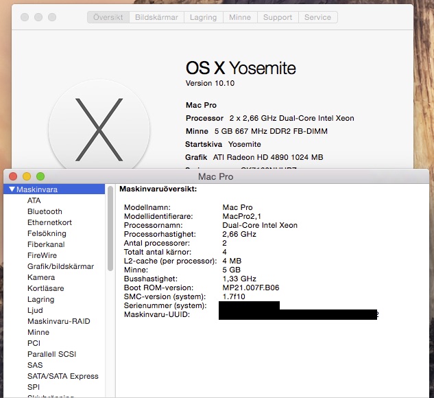Select Ljud in the sidebar
Viewport: 434px width, 398px height.
tap(35, 310)
